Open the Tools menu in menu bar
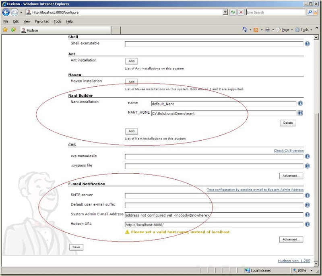This screenshot has width=322, height=276. [58, 21]
